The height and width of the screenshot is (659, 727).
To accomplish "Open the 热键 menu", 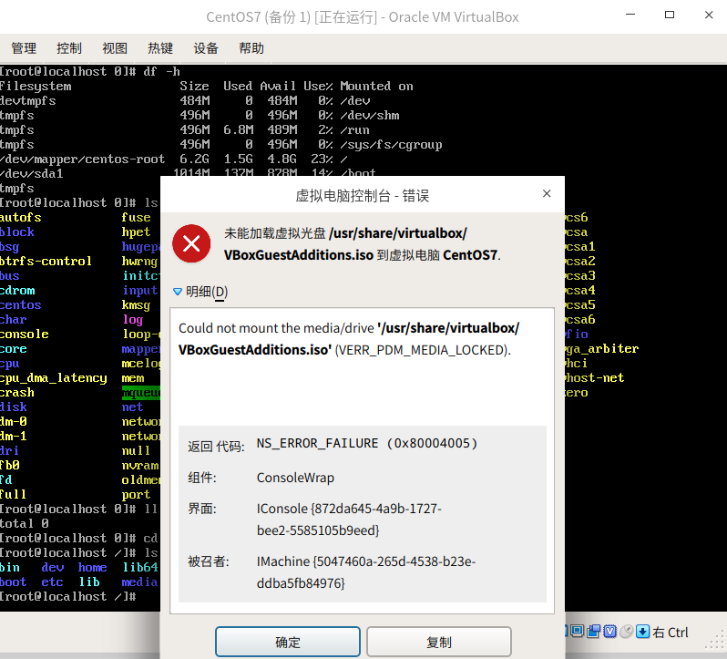I will pyautogui.click(x=160, y=48).
